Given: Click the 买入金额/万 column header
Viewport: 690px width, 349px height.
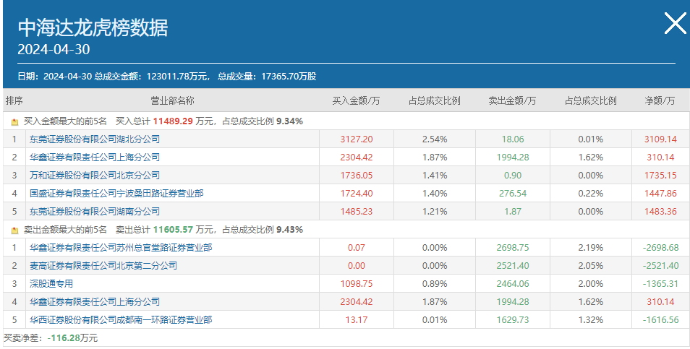Looking at the screenshot, I should [x=356, y=100].
